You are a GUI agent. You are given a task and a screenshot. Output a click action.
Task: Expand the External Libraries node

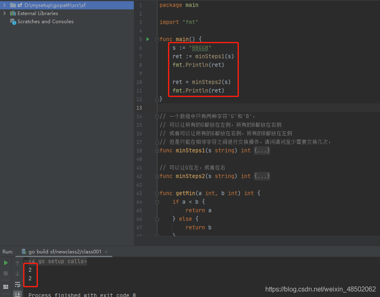pos(4,13)
